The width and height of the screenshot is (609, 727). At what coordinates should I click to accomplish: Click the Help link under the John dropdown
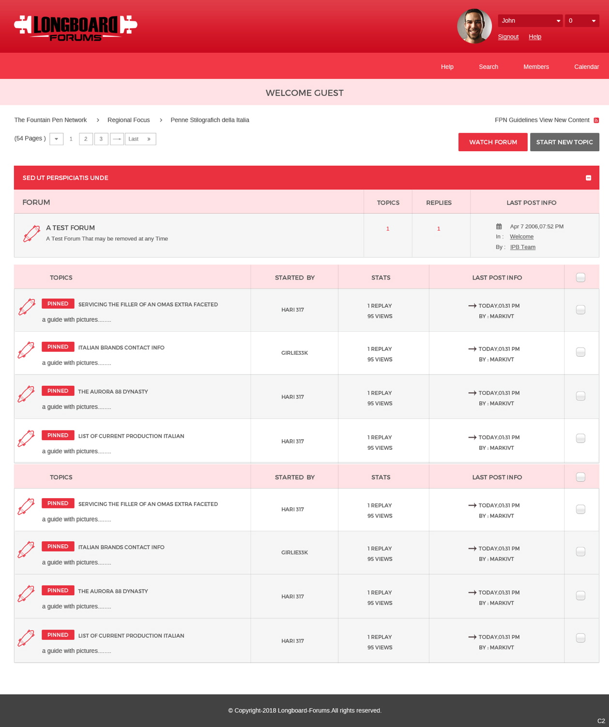click(x=535, y=37)
